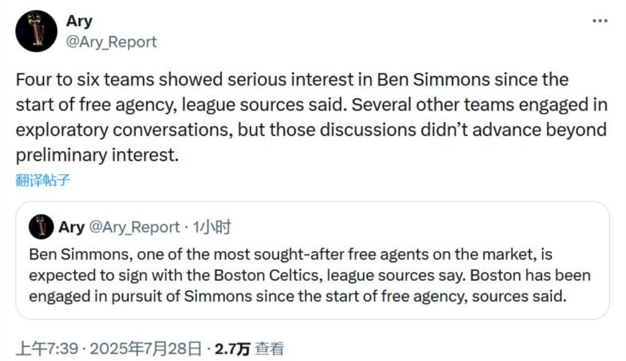Click the 2025年7月28日 post date
The height and width of the screenshot is (361, 626).
[x=145, y=349]
